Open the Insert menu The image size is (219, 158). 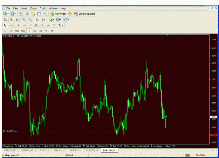coord(24,8)
